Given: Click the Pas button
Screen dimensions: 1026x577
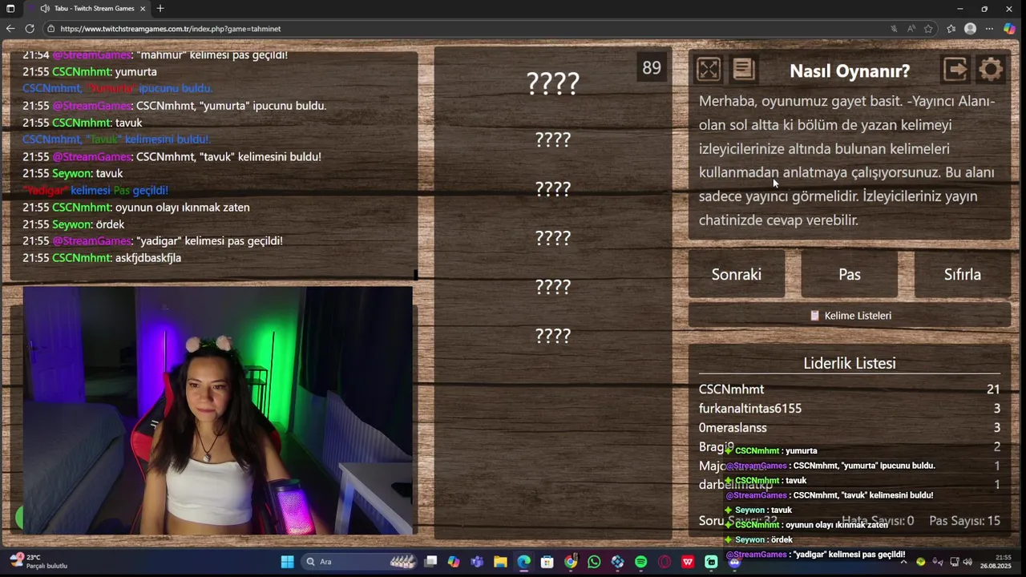Looking at the screenshot, I should tap(850, 274).
